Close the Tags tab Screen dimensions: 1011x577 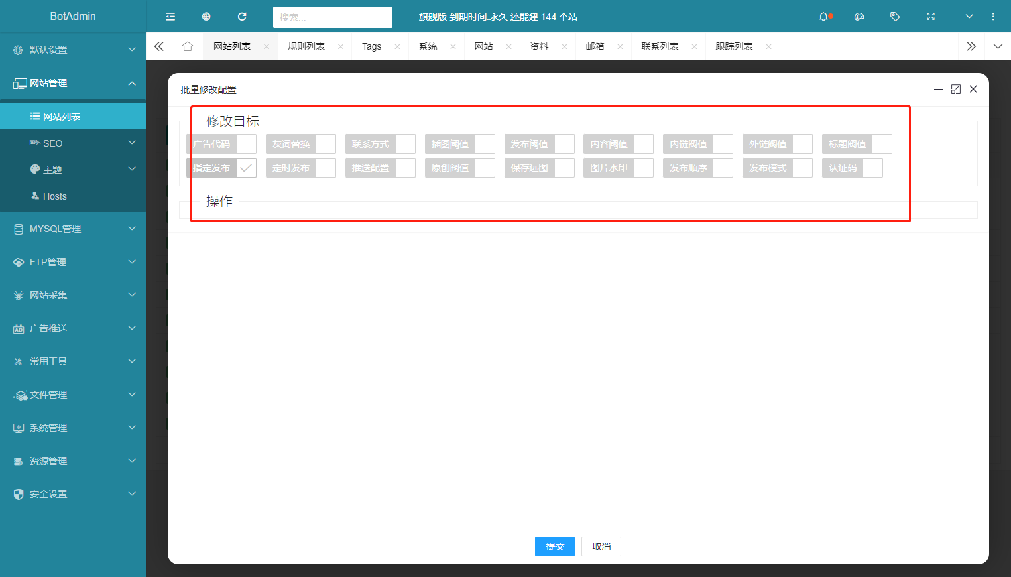[397, 46]
